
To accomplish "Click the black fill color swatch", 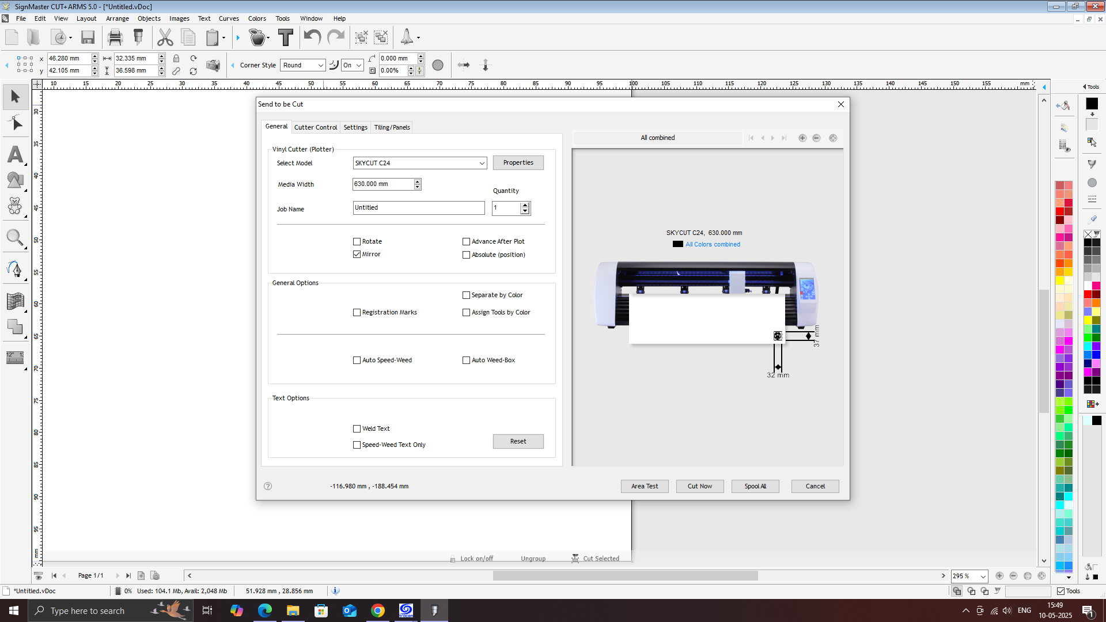I will 1092,104.
